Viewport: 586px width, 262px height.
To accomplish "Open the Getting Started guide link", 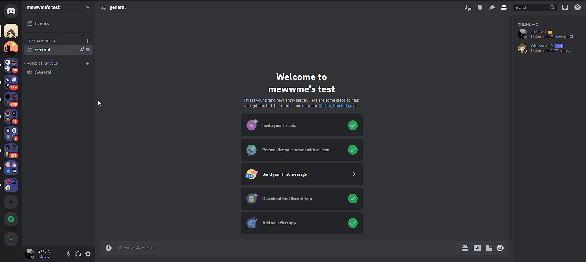I will pos(338,106).
